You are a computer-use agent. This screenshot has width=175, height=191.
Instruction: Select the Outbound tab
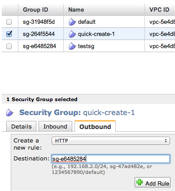point(95,126)
